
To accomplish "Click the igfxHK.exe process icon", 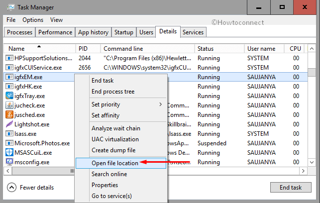I will pos(9,87).
